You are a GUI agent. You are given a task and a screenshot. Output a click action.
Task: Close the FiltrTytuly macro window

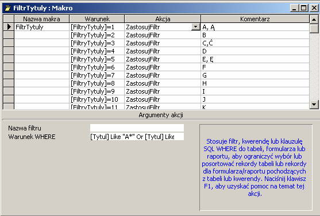[x=314, y=8]
